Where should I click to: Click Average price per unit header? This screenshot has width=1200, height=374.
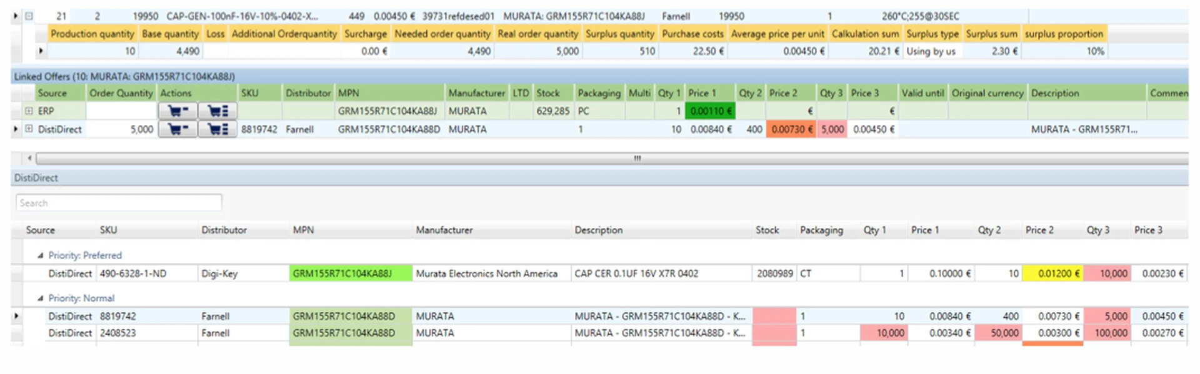click(777, 34)
